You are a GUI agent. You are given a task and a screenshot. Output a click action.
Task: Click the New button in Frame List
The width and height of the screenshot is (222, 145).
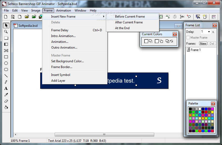pos(203,43)
